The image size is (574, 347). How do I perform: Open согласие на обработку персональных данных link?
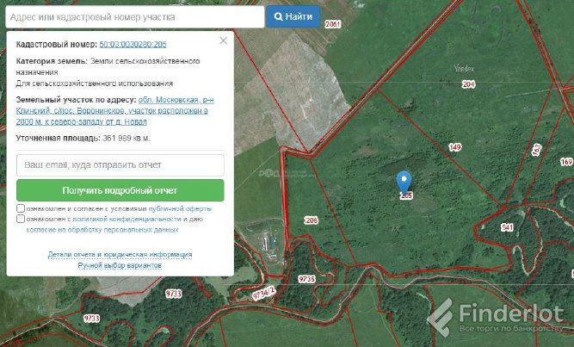click(102, 230)
